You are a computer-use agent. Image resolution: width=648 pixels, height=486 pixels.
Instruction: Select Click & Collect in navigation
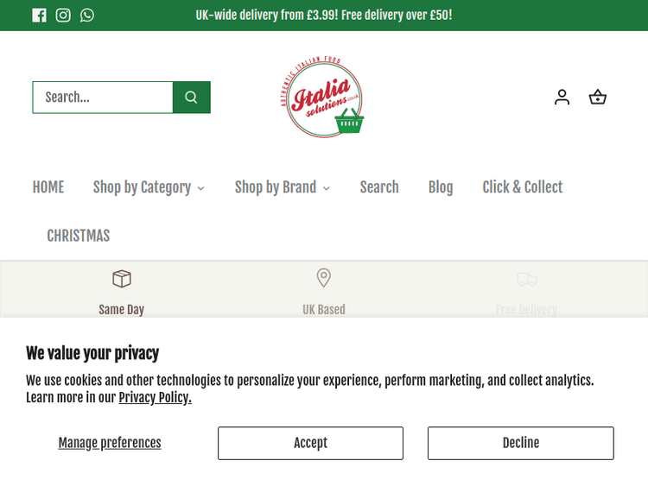[522, 187]
